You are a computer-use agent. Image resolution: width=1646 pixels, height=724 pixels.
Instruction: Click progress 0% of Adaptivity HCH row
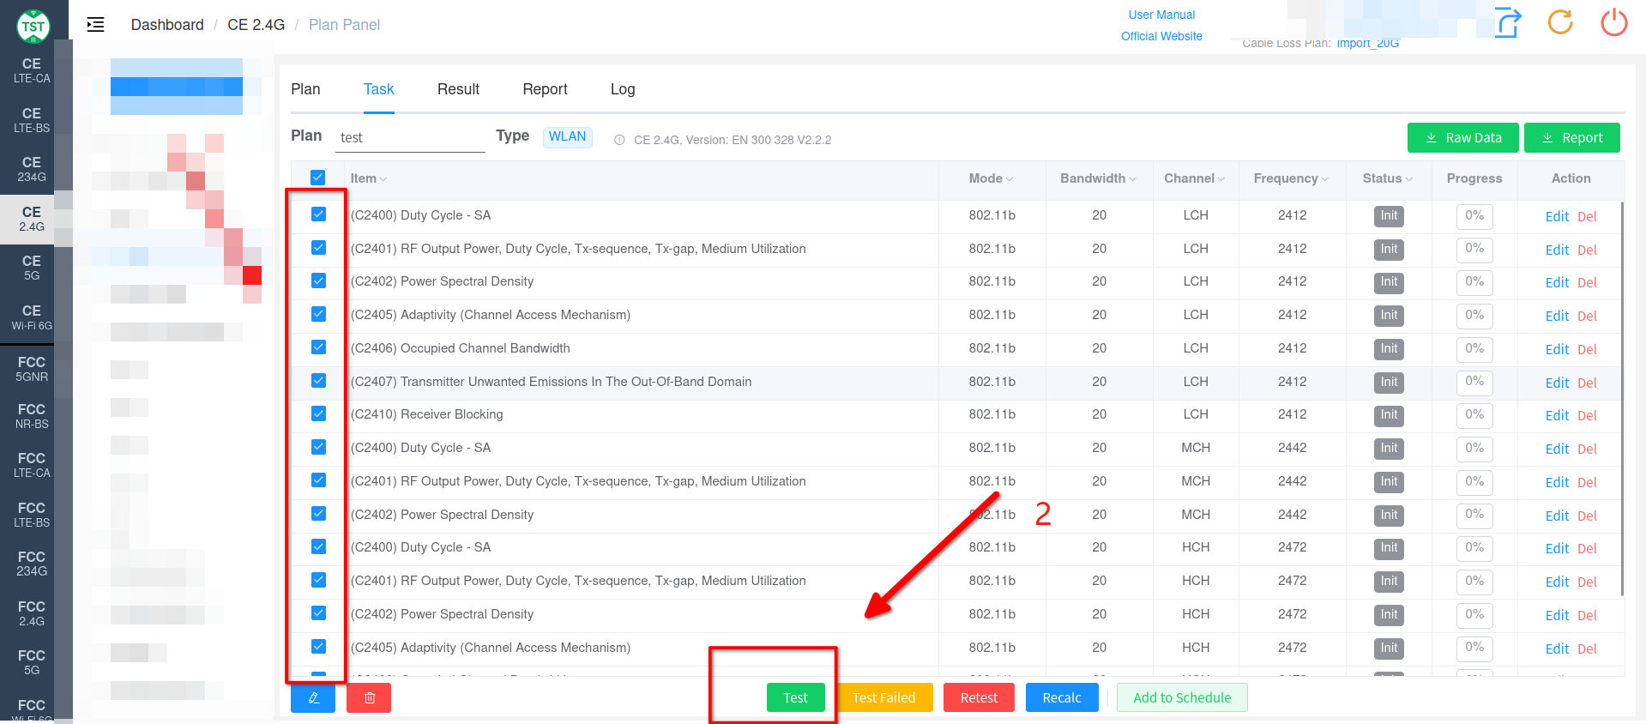point(1474,649)
